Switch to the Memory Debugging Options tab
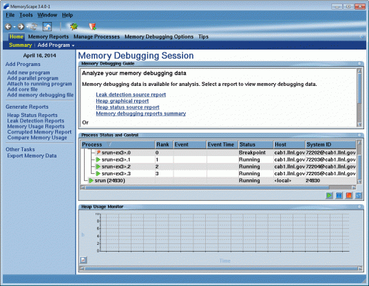Screen dimensions: 369x286 click(159, 36)
